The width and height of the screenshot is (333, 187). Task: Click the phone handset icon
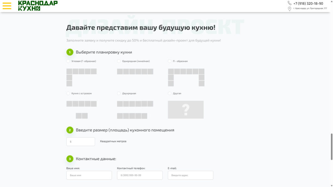(x=289, y=3)
